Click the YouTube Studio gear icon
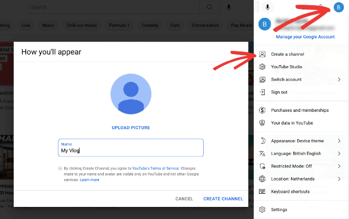 262,67
